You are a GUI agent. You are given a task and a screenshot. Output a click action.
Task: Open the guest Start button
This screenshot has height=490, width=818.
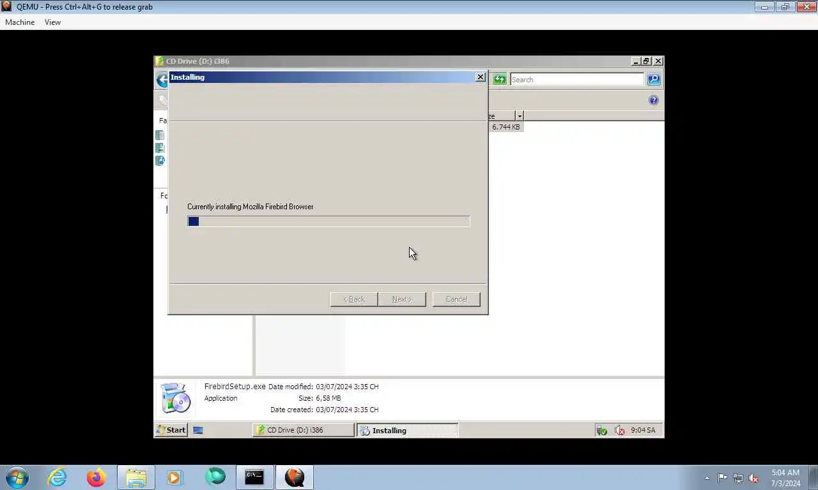click(171, 430)
